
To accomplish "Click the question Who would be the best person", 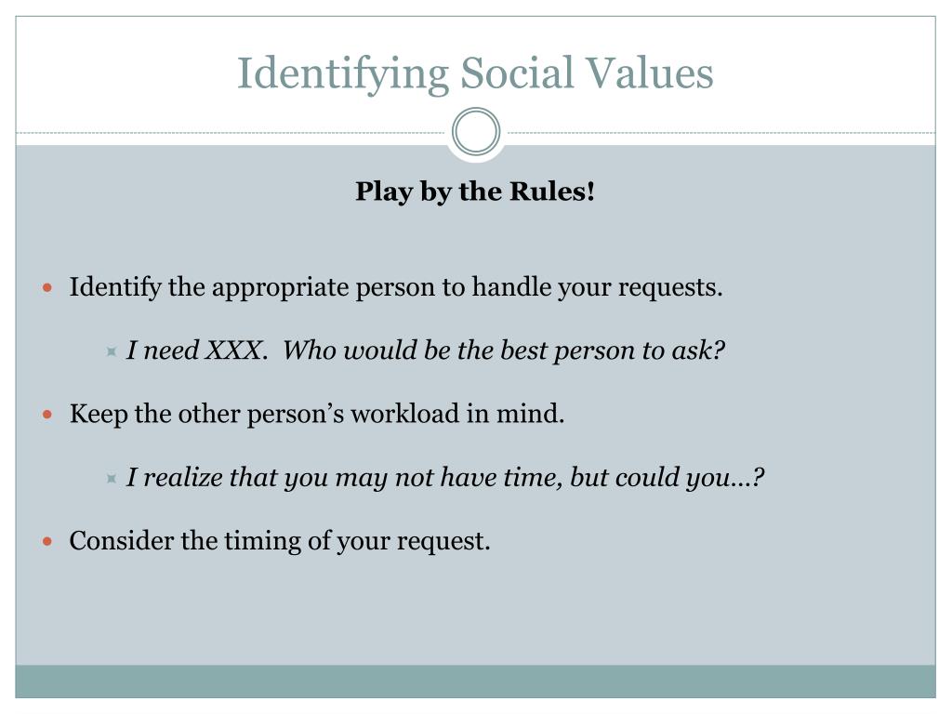I will (504, 350).
